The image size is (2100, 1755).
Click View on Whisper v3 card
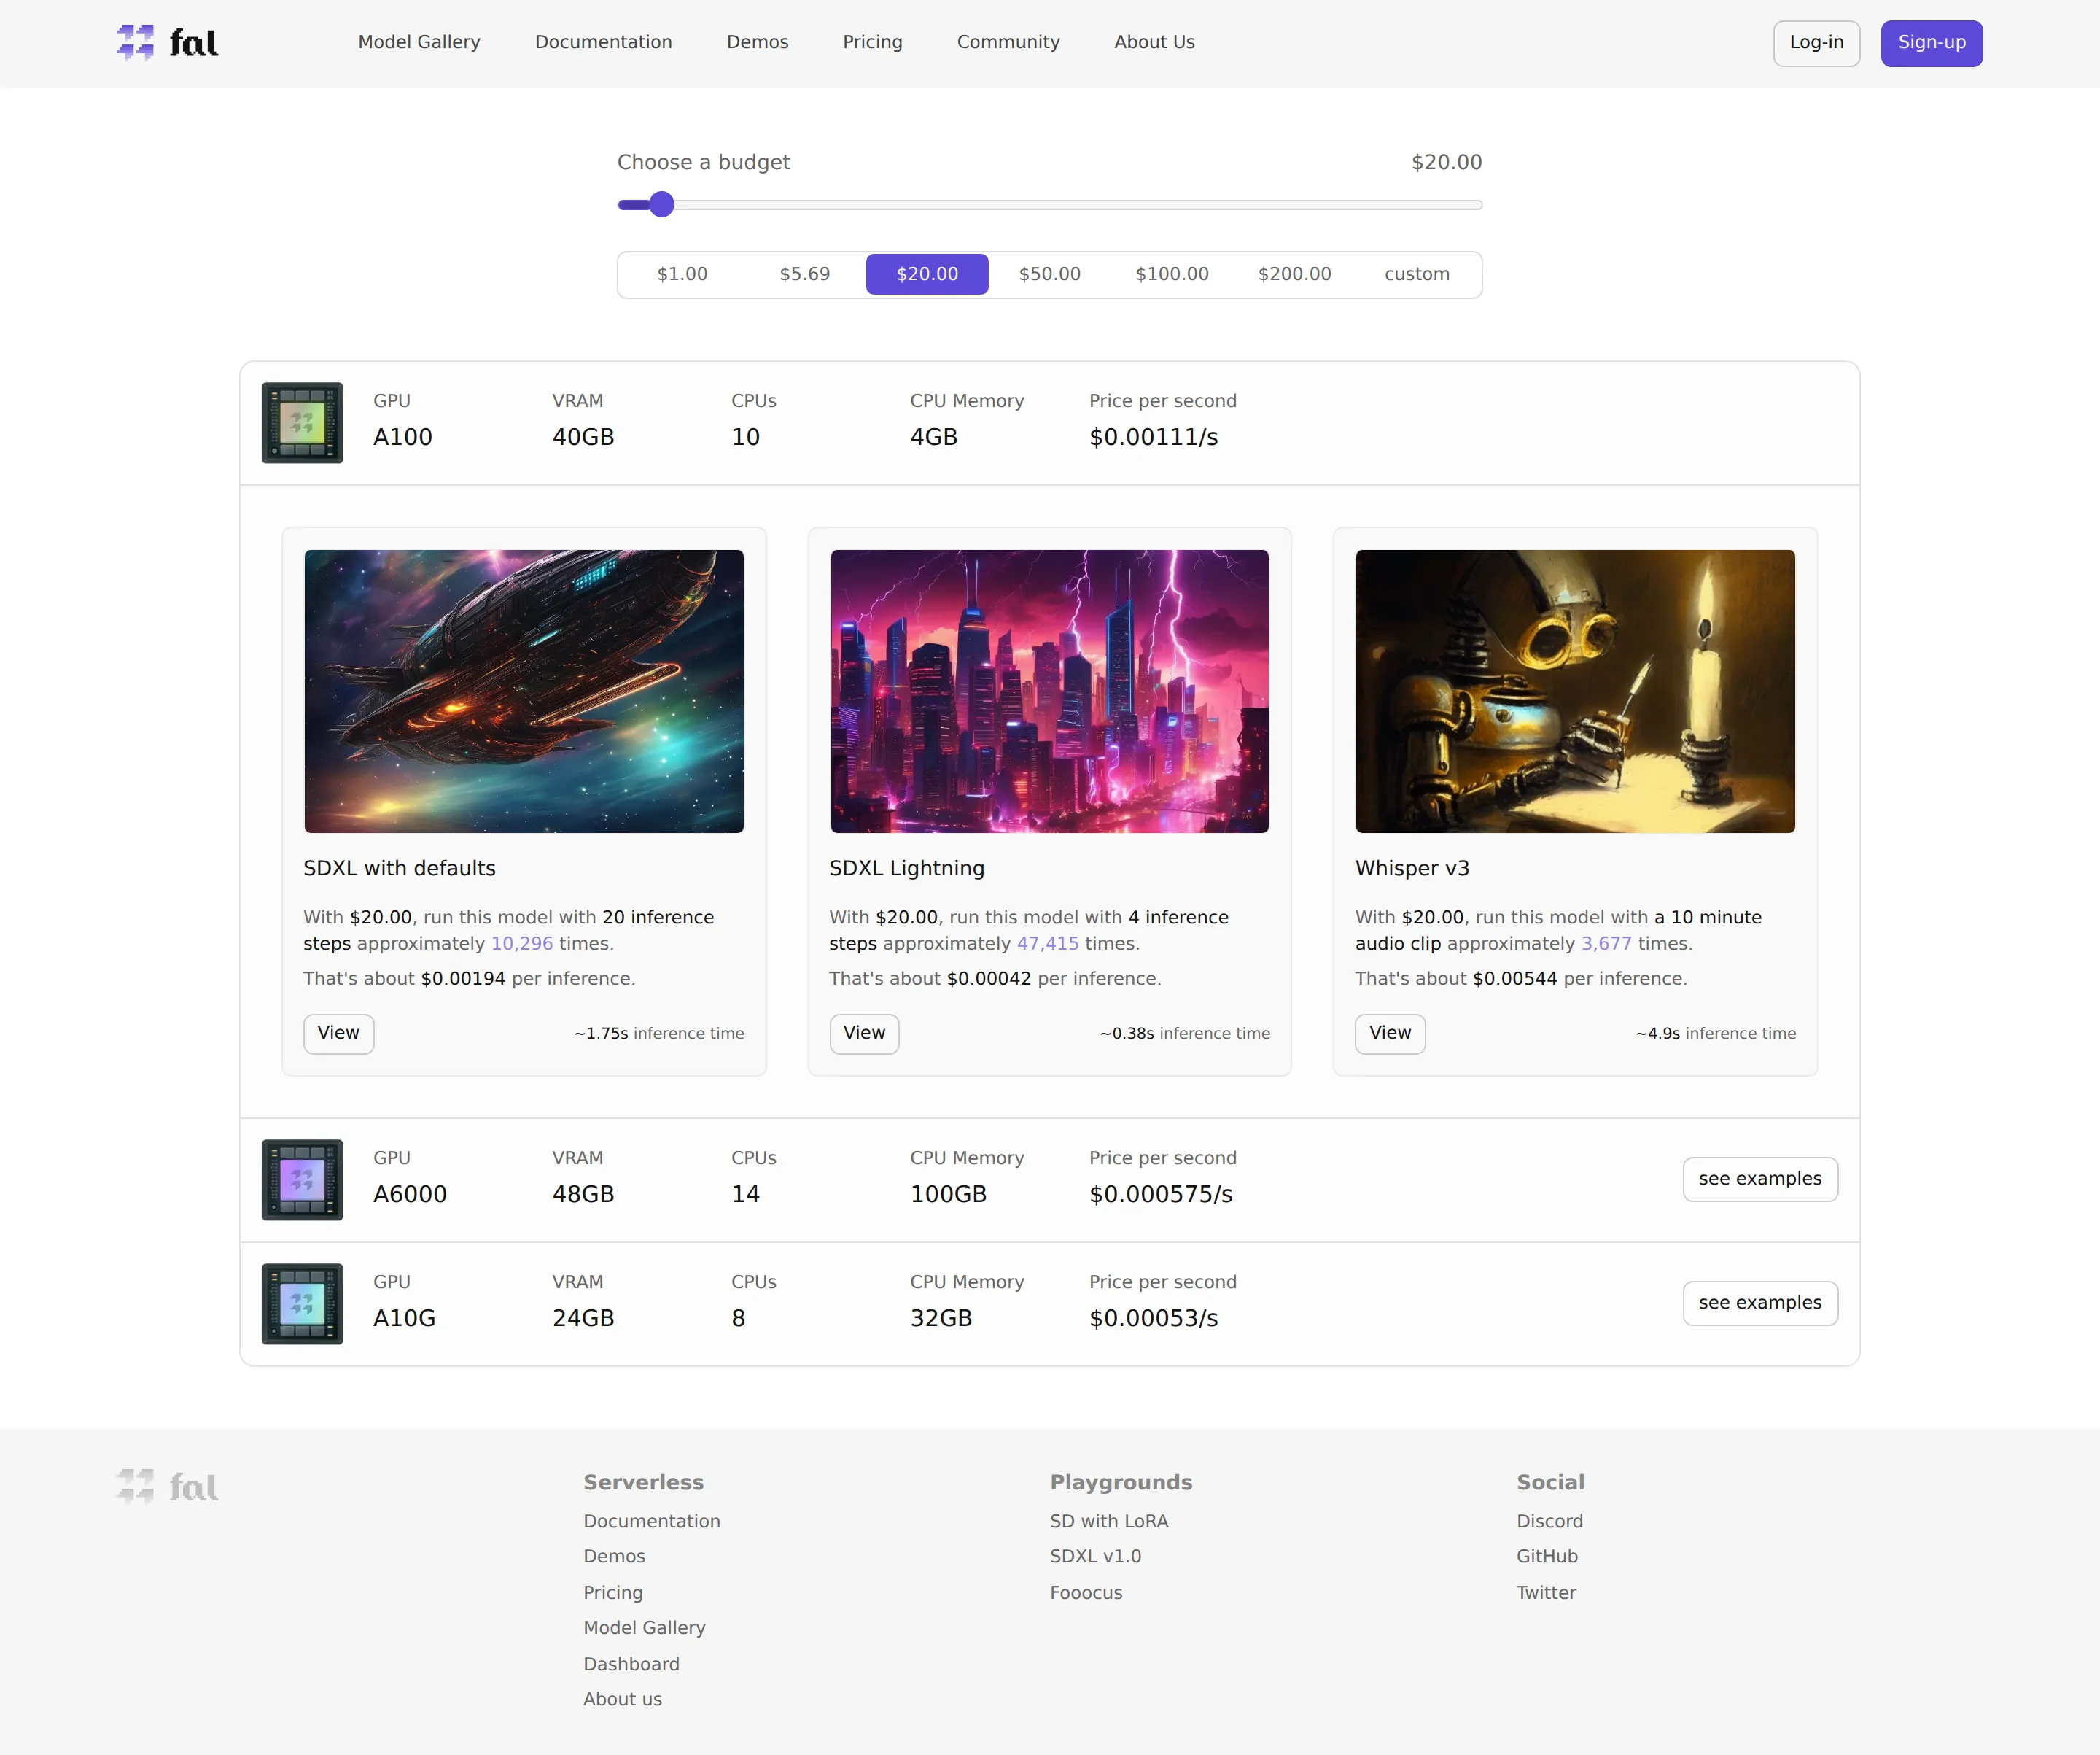tap(1389, 1034)
